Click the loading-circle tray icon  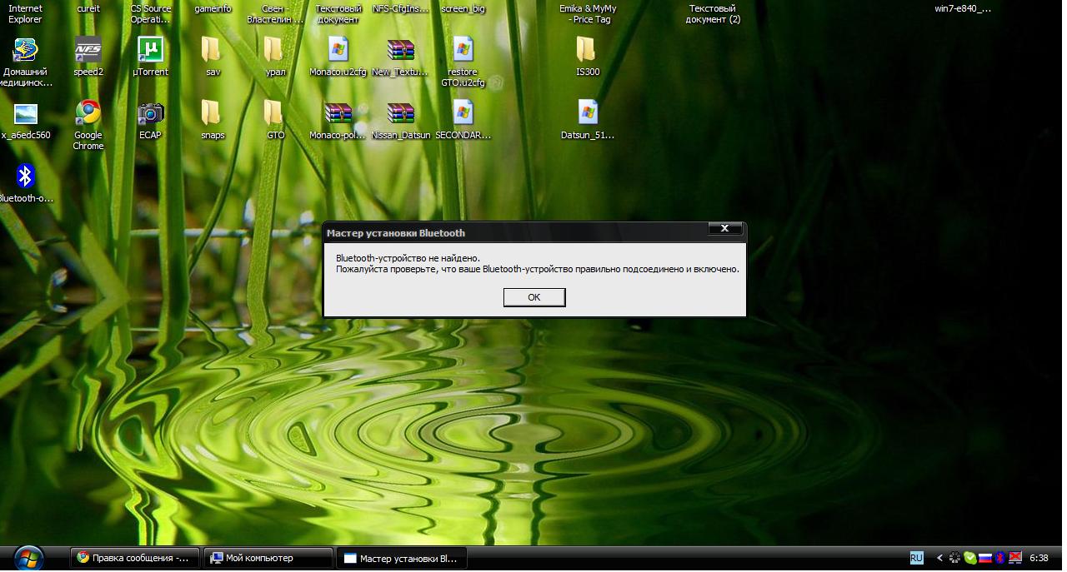tap(955, 558)
